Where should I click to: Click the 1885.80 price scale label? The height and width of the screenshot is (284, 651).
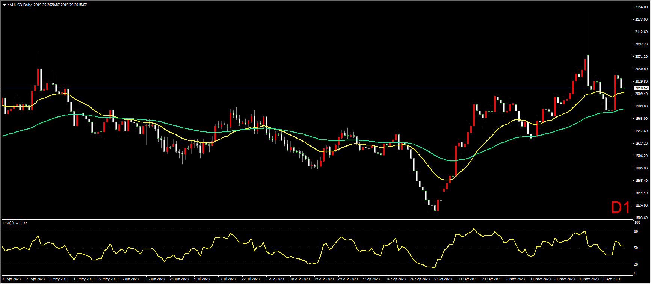click(642, 168)
